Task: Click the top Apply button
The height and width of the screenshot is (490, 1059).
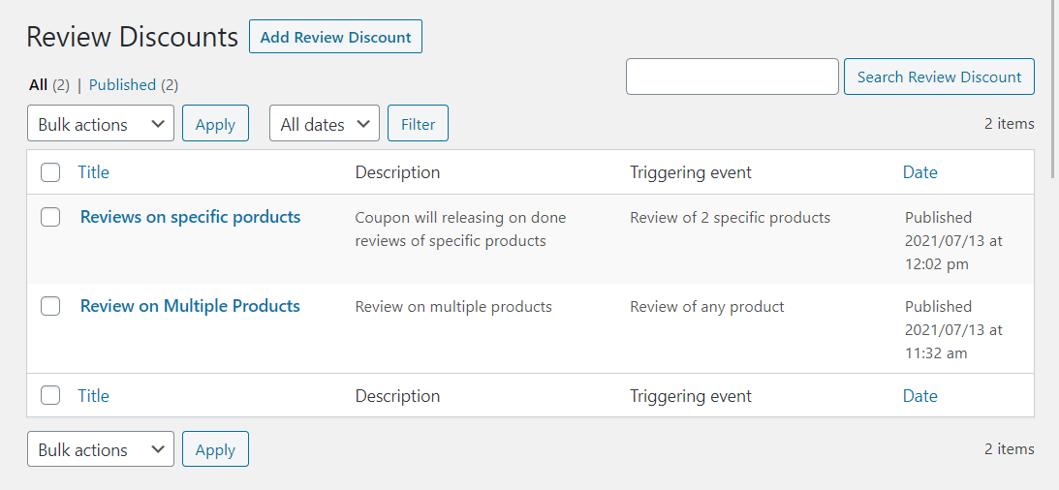Action: click(215, 124)
